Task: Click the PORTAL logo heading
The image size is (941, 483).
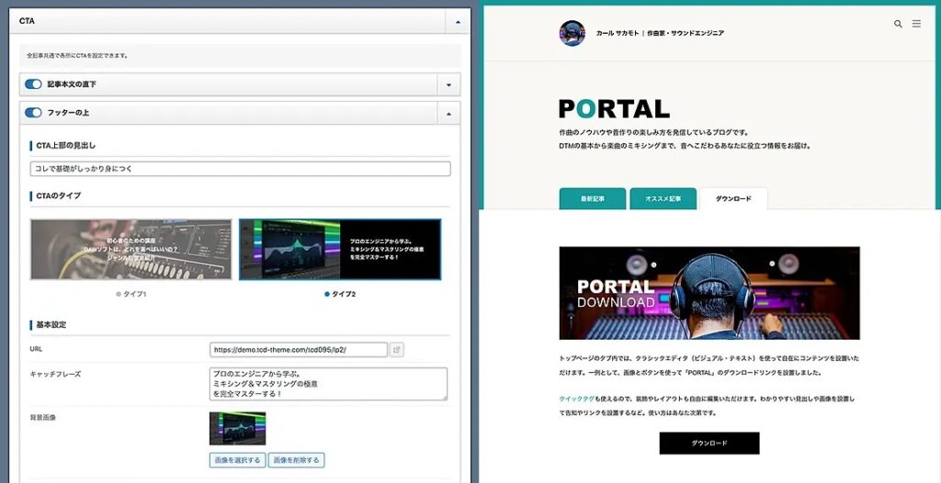Action: (x=614, y=108)
